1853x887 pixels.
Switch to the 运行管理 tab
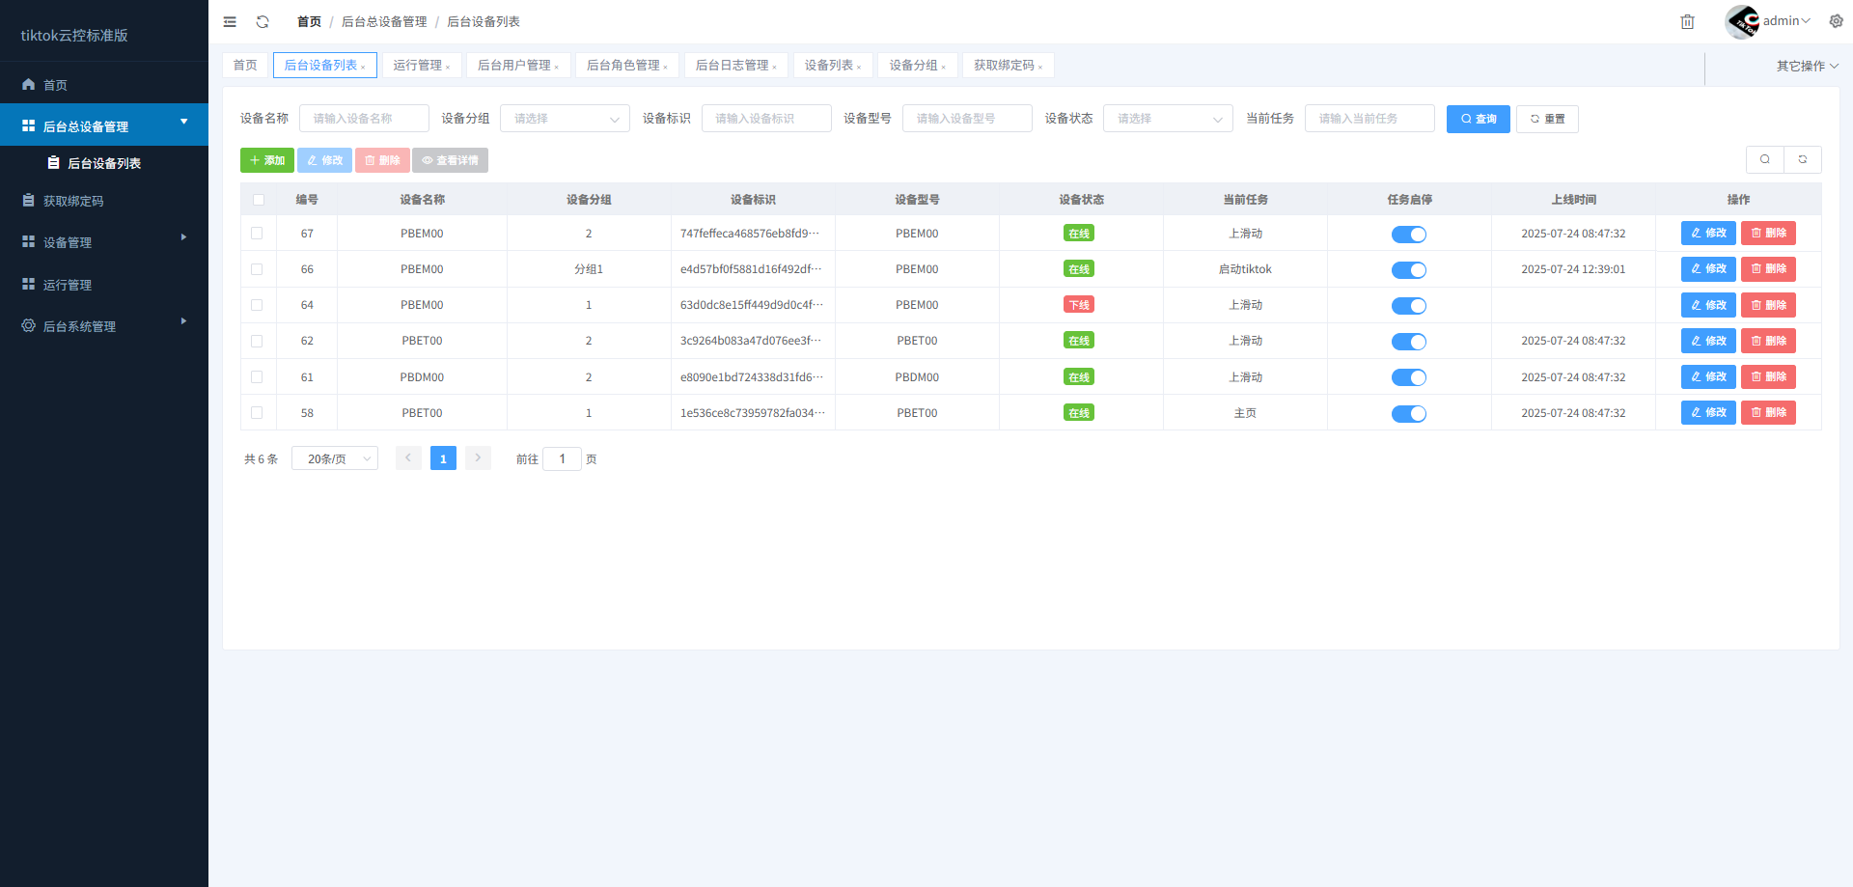419,65
